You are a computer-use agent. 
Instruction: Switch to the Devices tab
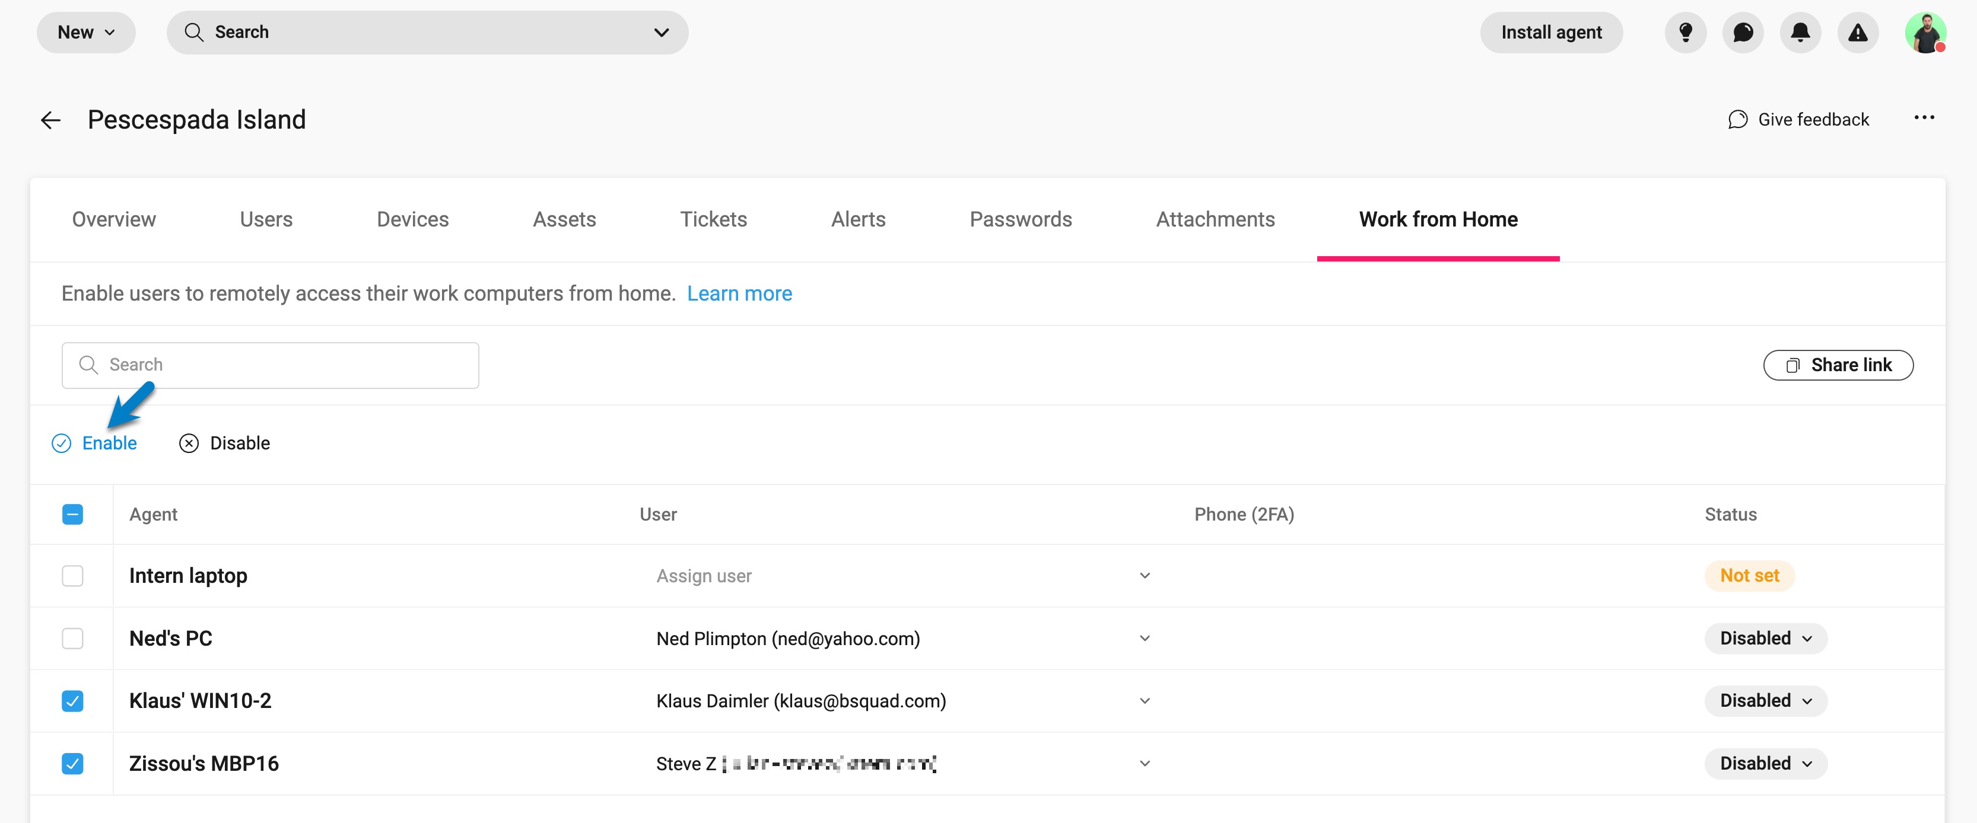pos(412,219)
